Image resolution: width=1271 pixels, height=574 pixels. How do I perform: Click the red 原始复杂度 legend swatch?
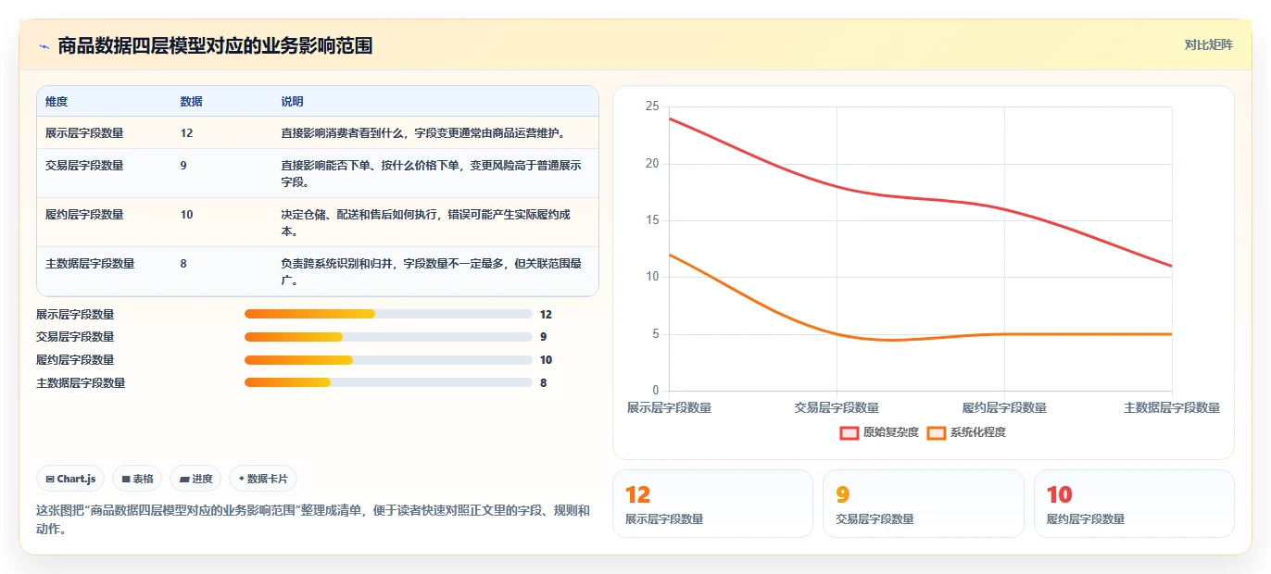[x=849, y=432]
